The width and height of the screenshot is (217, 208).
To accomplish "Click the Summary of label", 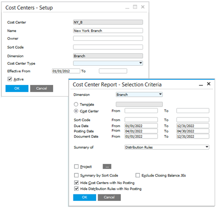I will (83, 147).
